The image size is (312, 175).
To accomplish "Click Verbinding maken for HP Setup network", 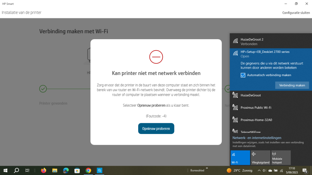I will pyautogui.click(x=292, y=85).
